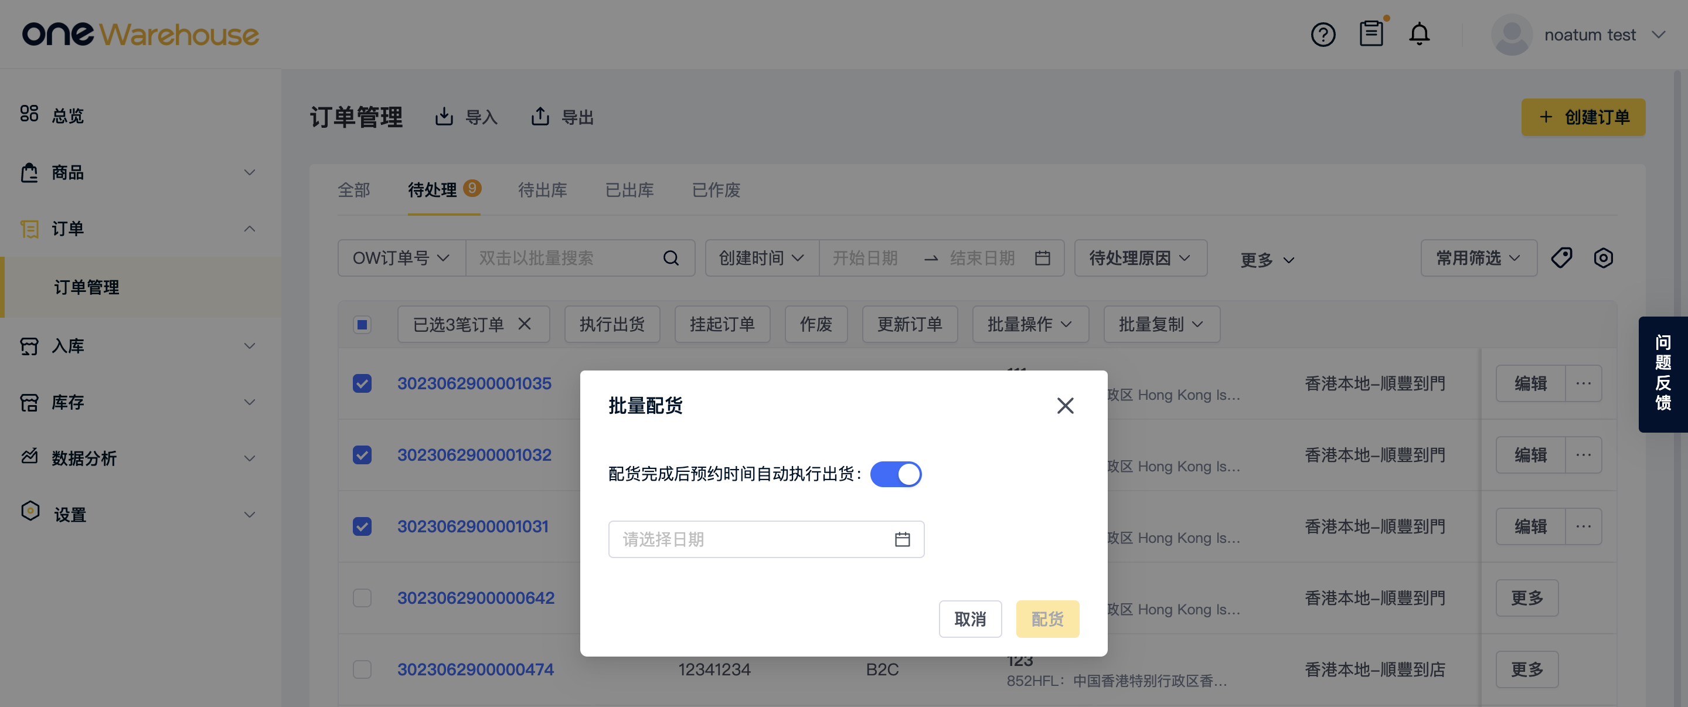Click 更多 for order 3023062900000642
The height and width of the screenshot is (707, 1688).
[x=1527, y=597]
